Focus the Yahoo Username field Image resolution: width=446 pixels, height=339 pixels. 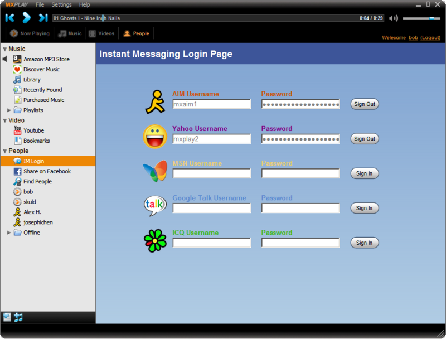pos(212,139)
